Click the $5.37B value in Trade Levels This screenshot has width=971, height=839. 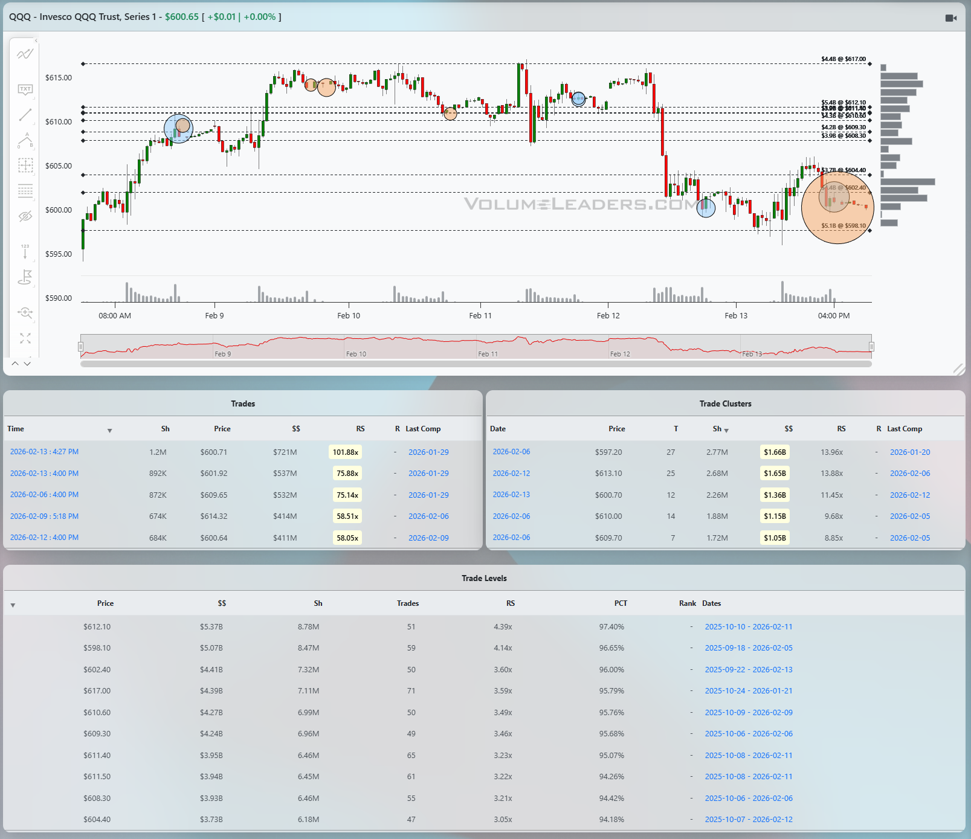tap(211, 627)
